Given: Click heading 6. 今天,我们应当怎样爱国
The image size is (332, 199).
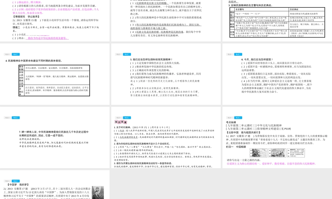Looking at the screenshot, I should 257,59.
